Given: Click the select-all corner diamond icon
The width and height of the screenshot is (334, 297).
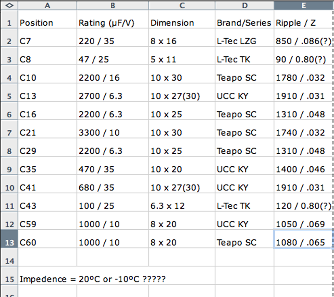Looking at the screenshot, I should [9, 5].
